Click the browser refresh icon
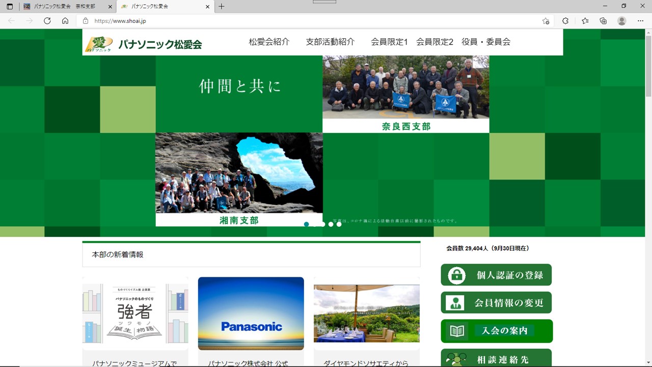 tap(47, 21)
